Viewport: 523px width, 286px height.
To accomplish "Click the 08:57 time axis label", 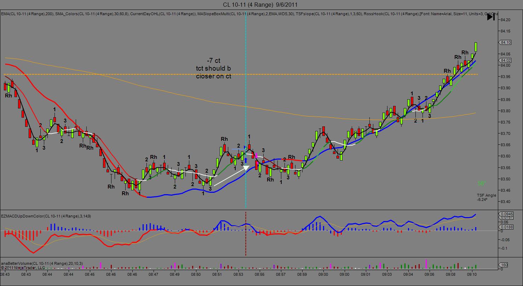I will click(281, 274).
